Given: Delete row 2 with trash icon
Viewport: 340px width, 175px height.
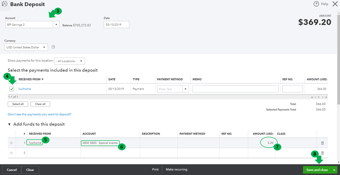Looking at the screenshot, I should coord(322,153).
